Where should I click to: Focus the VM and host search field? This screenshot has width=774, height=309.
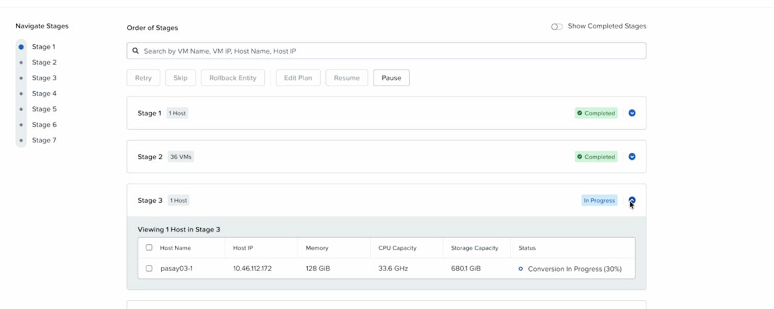coord(386,51)
